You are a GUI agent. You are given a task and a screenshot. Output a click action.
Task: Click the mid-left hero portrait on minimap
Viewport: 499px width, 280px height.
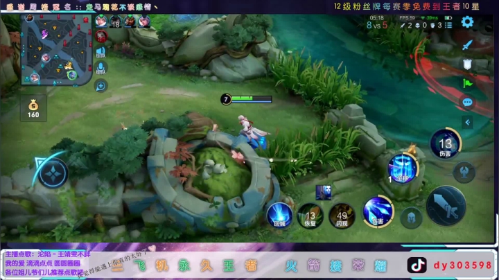(46, 58)
